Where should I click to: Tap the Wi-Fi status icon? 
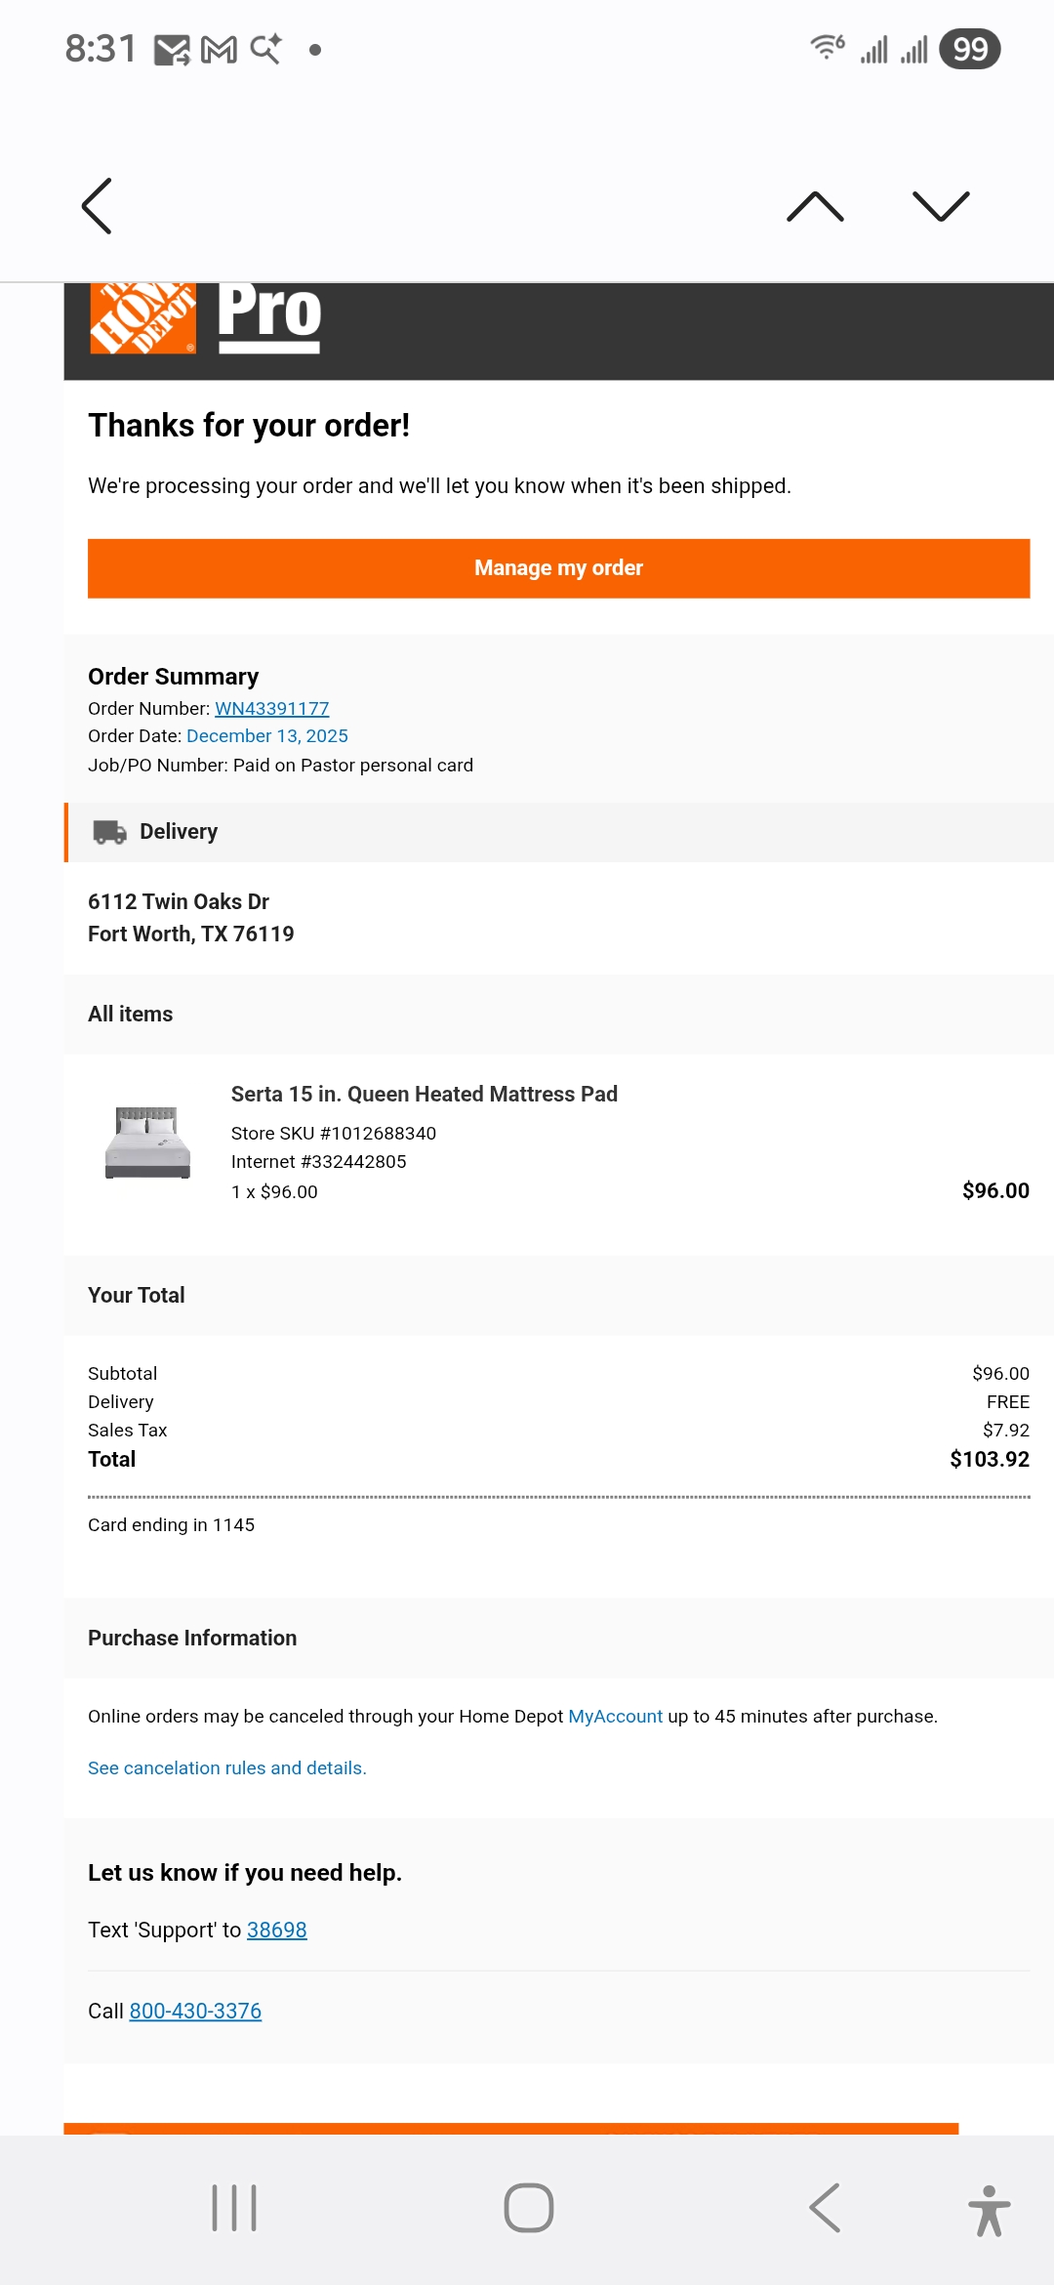(828, 47)
